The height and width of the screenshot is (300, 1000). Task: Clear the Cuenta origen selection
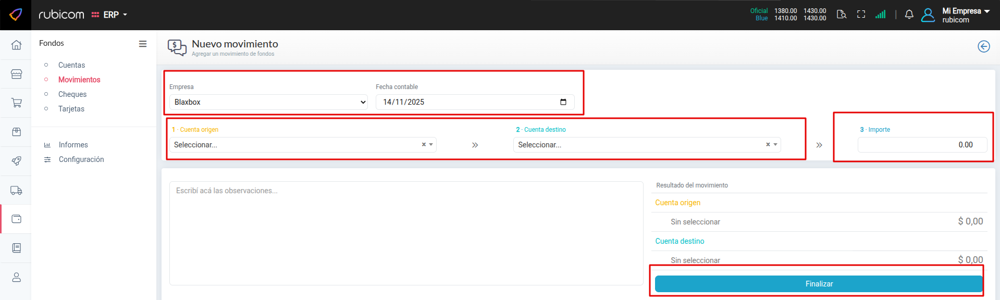(x=424, y=145)
